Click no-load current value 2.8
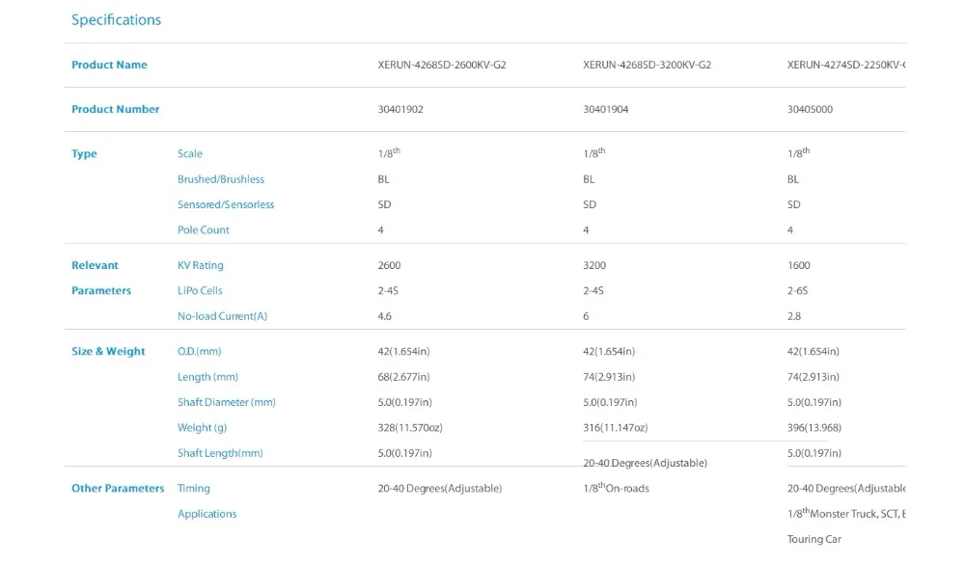Viewport: 965px width, 564px height. pos(794,316)
